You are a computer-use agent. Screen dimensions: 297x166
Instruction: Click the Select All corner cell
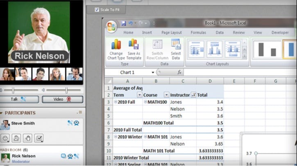(109, 81)
